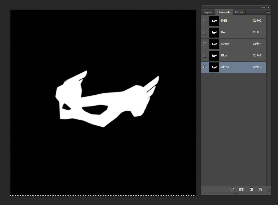Viewport: 278px width, 205px height.
Task: Open the Paths tab
Action: coord(239,12)
